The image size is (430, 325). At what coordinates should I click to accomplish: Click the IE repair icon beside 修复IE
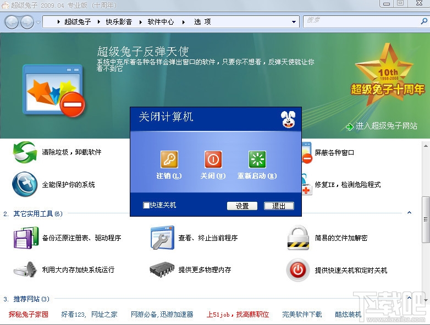[307, 185]
